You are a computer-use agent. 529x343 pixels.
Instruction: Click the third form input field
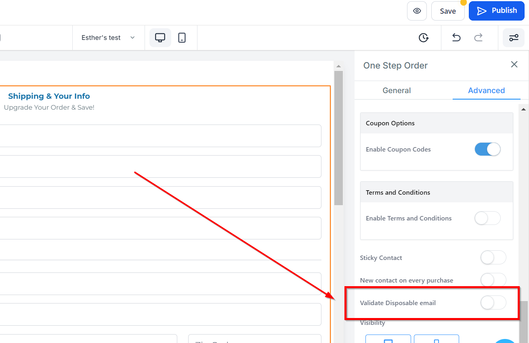(160, 197)
